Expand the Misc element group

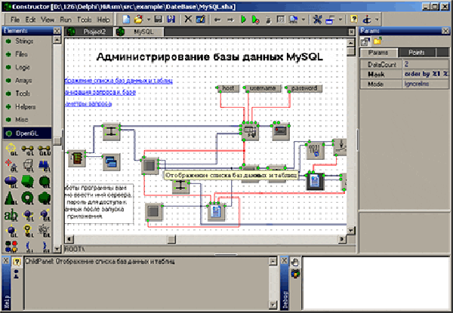click(22, 120)
